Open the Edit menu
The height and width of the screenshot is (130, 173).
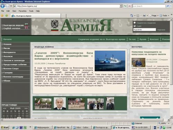pos(8,11)
